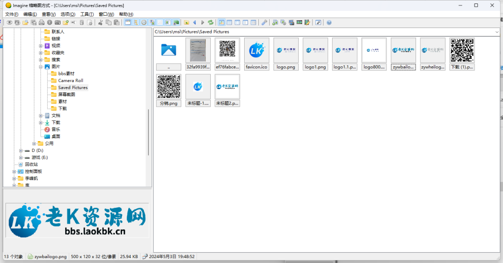Expand the 公用 tree node
Screen dimensions: 503x263
coord(34,144)
